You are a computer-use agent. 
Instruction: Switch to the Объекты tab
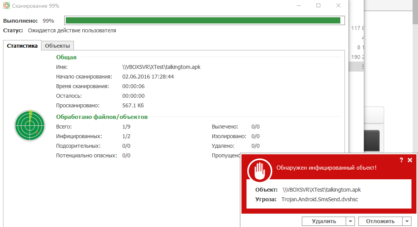57,46
